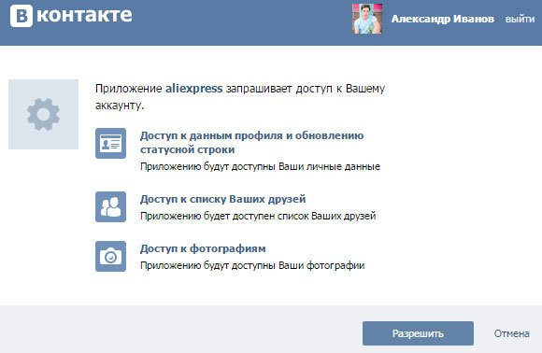Cancel the request via Отмена

[x=511, y=333]
